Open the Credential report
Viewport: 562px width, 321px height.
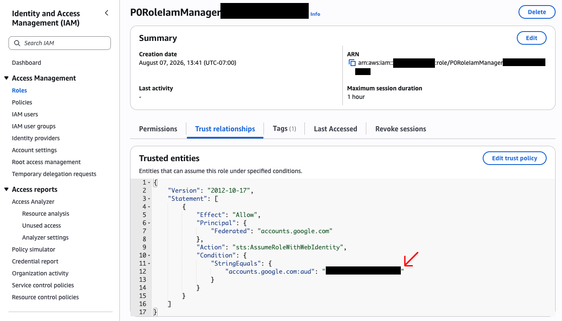35,261
